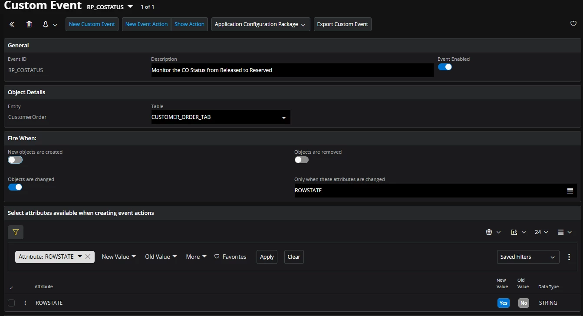Click the bell notification icon
This screenshot has height=316, width=583.
[46, 24]
